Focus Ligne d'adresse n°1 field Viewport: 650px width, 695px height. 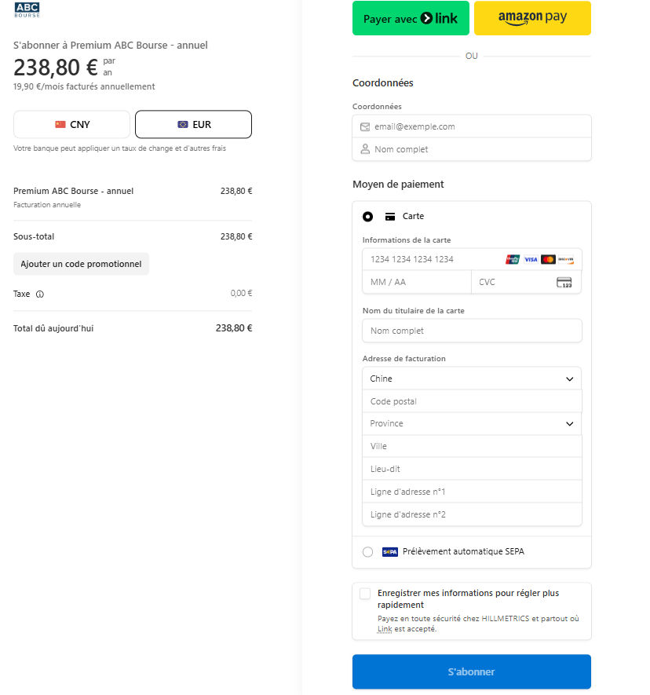click(472, 492)
